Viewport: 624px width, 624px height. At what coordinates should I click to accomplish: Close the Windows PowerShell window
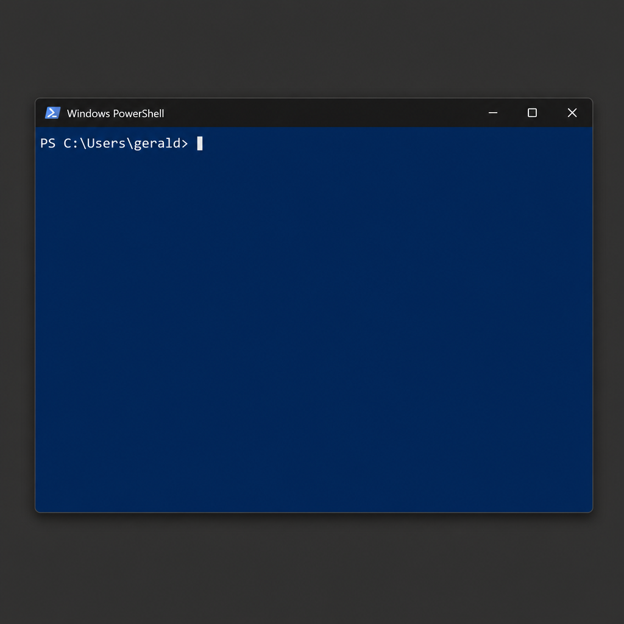pyautogui.click(x=572, y=113)
